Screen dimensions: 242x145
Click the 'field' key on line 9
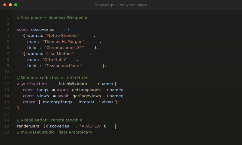32,66
